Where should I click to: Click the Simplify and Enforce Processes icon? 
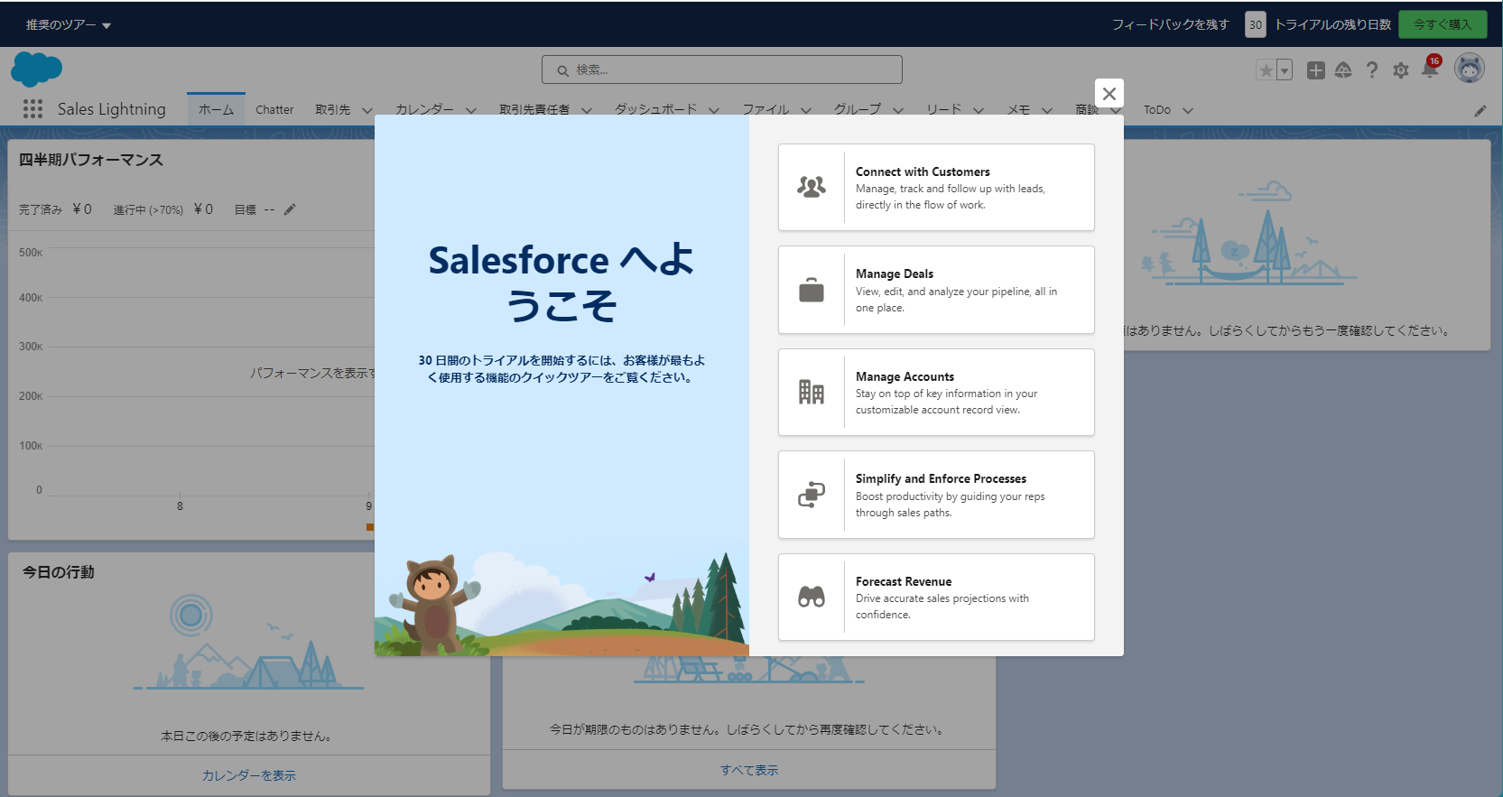[812, 495]
